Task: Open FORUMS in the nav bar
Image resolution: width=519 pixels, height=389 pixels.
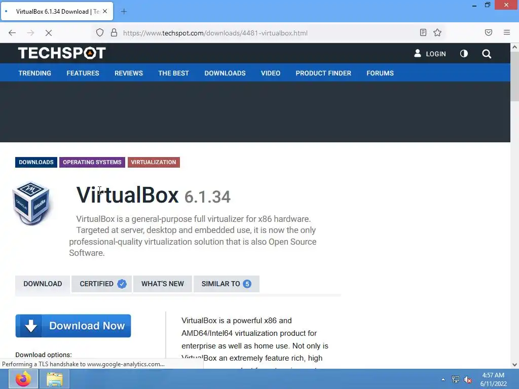Action: pyautogui.click(x=380, y=73)
